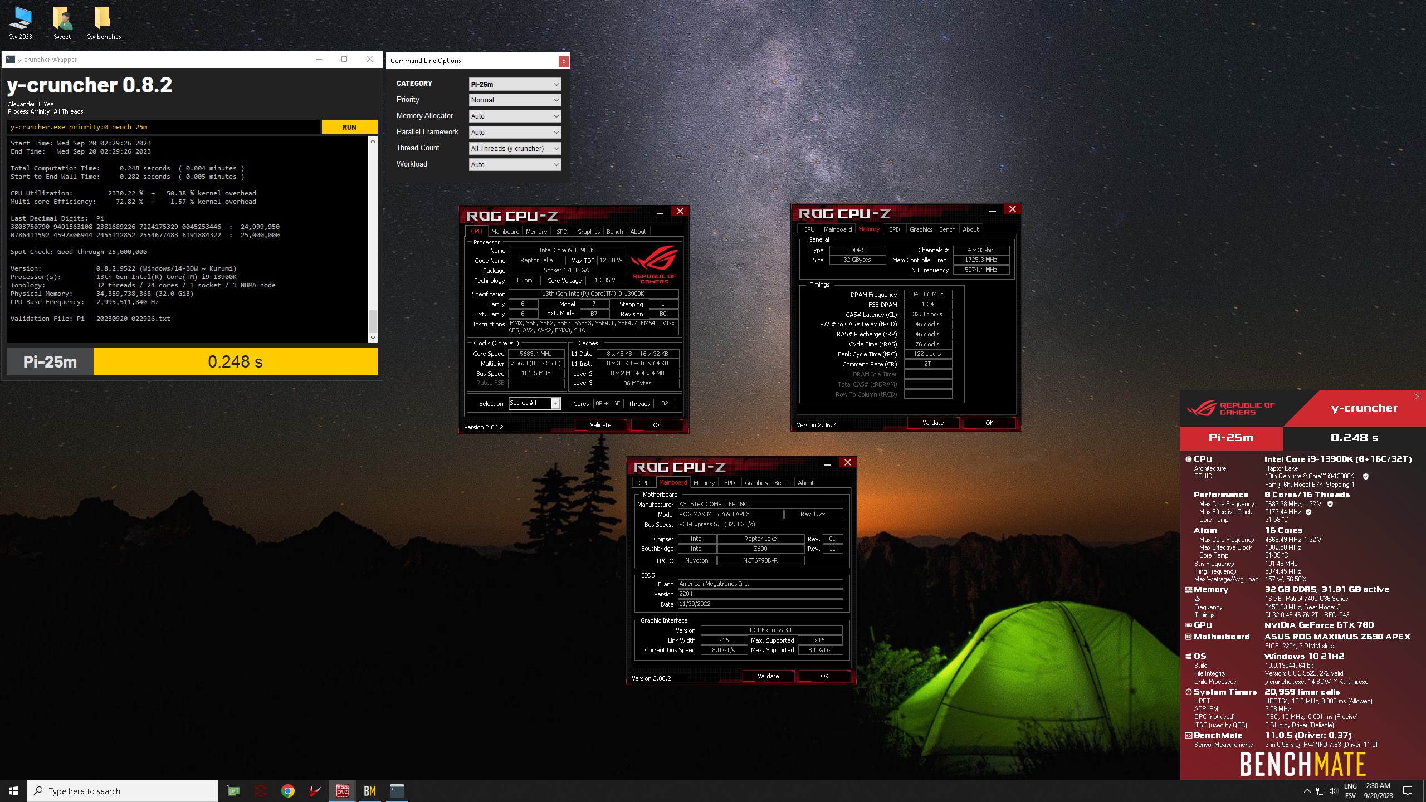
Task: Click the Windows Start button
Action: coord(13,791)
